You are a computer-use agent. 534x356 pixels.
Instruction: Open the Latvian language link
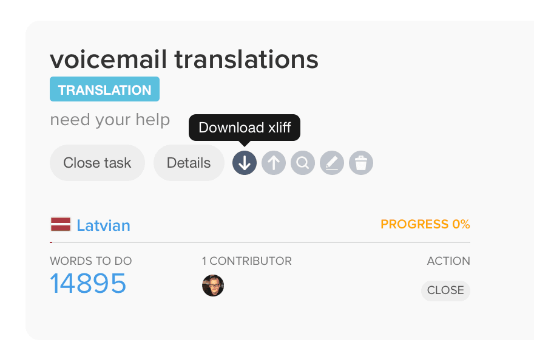point(103,225)
